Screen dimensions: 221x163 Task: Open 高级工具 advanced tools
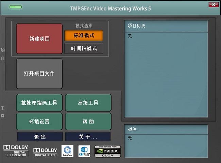click(88, 103)
